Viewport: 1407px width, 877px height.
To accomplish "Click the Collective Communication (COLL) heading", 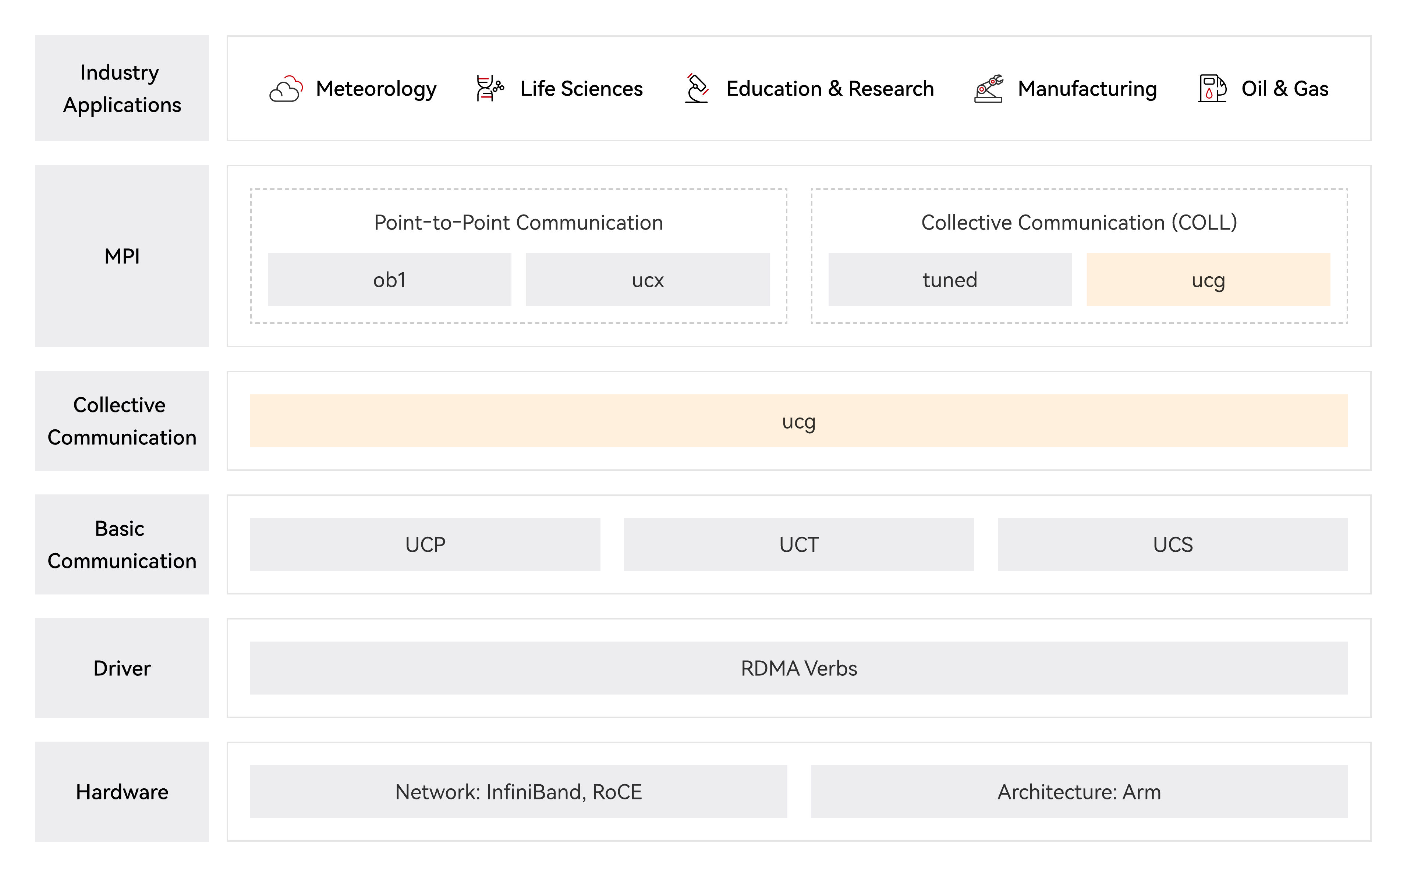I will (x=1079, y=223).
